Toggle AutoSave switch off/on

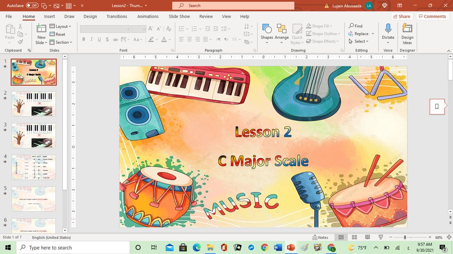[32, 5]
